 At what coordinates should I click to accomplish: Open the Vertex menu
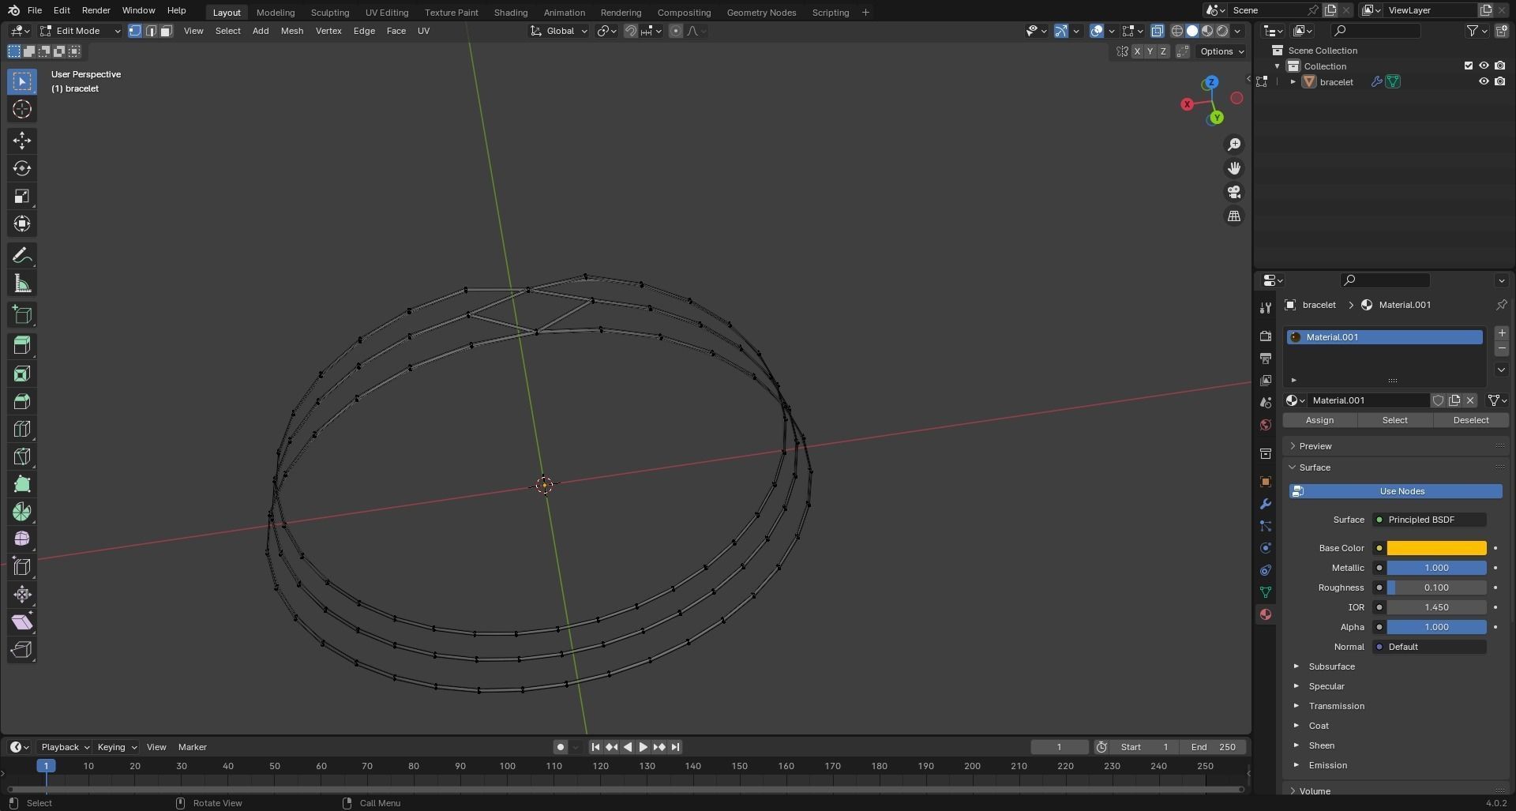328,31
